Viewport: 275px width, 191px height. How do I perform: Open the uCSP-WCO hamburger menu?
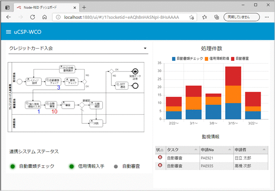(x=8, y=32)
